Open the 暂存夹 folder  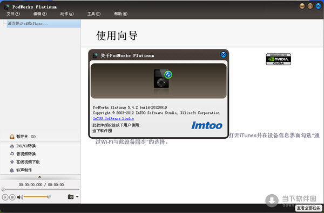coord(23,137)
